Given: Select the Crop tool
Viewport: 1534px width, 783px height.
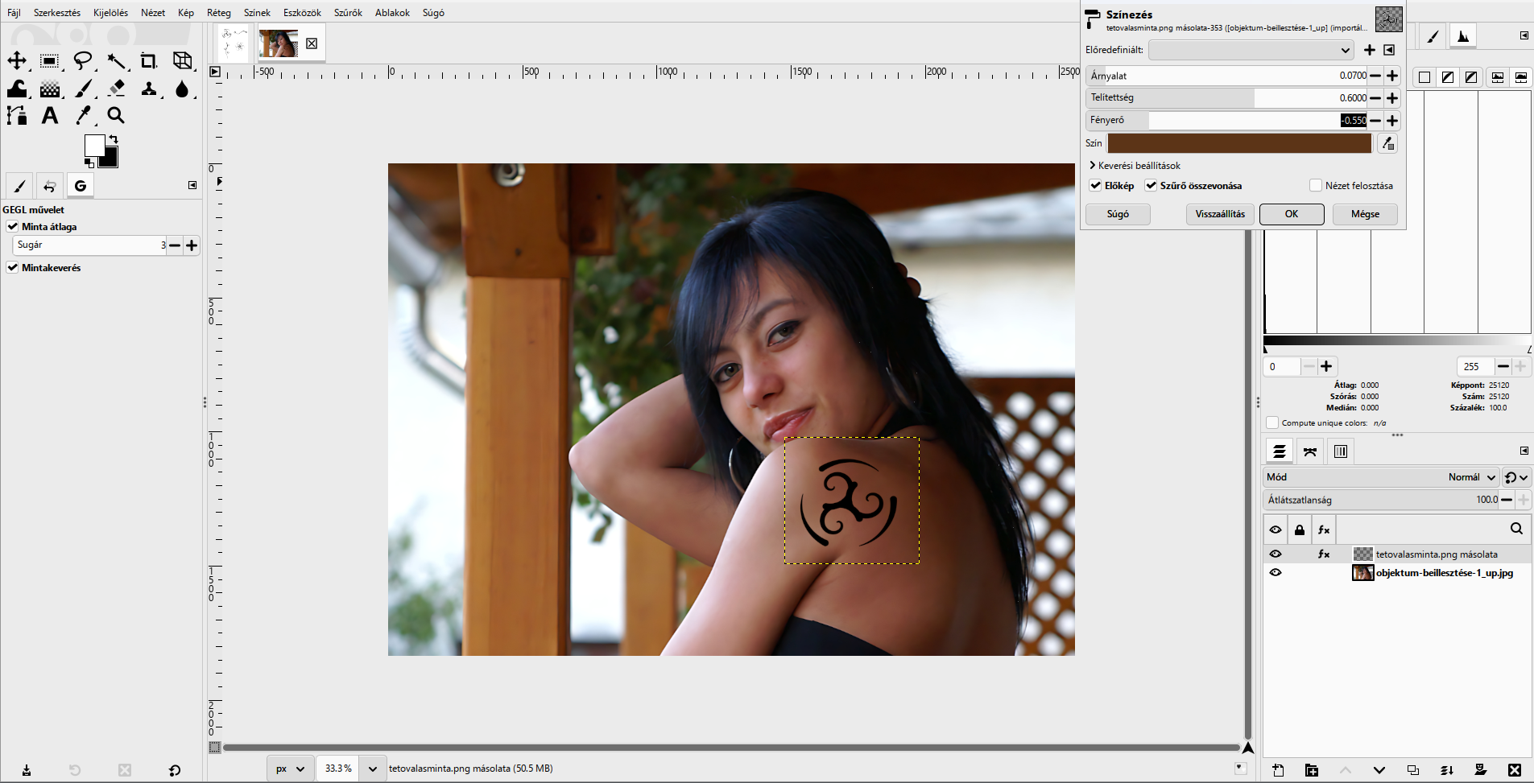Looking at the screenshot, I should click(149, 61).
